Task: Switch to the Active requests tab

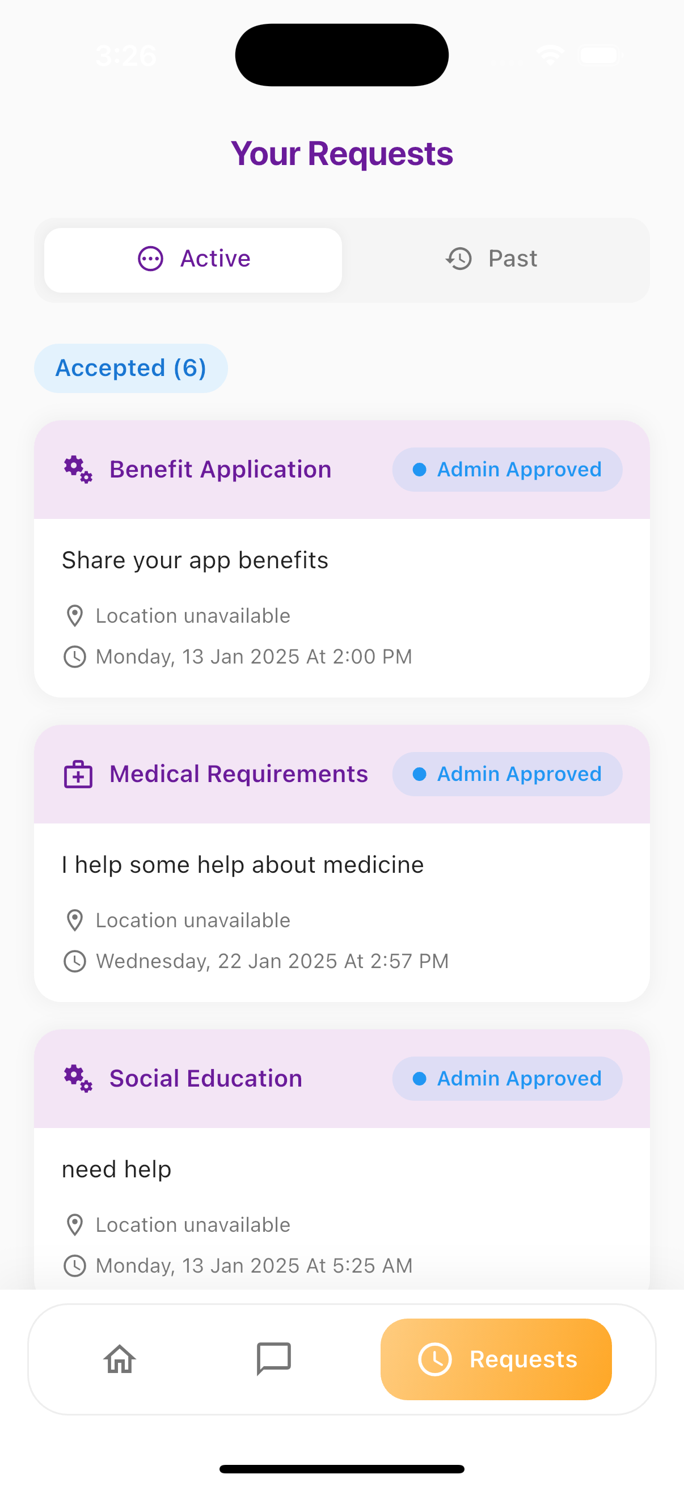Action: tap(193, 260)
